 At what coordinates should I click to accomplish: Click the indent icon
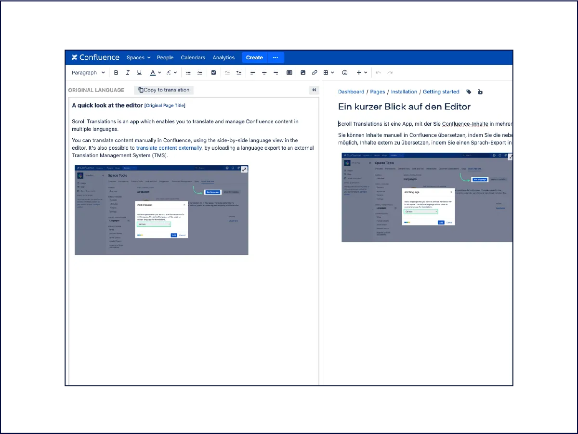pyautogui.click(x=239, y=73)
